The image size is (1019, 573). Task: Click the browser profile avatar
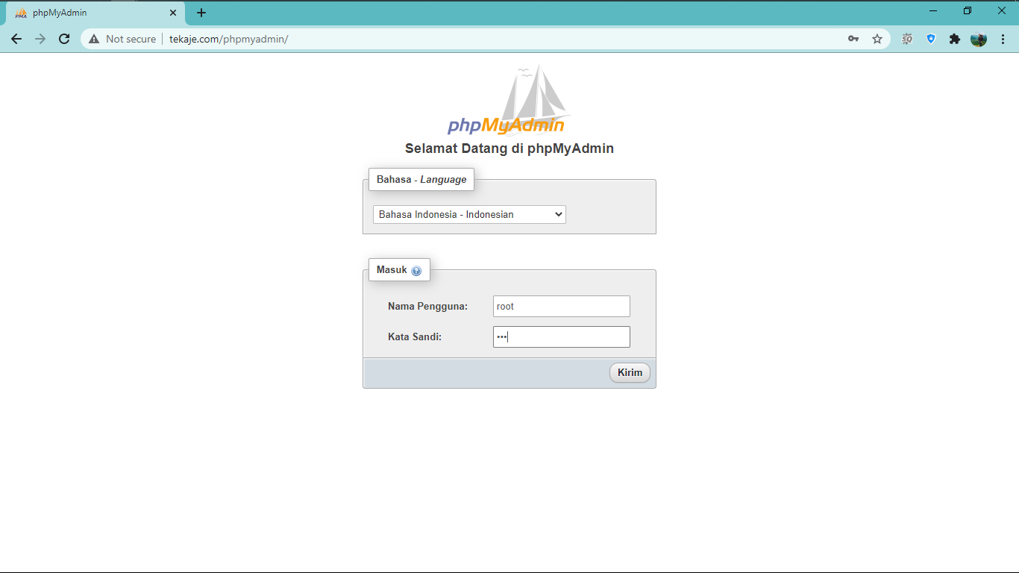coord(979,39)
